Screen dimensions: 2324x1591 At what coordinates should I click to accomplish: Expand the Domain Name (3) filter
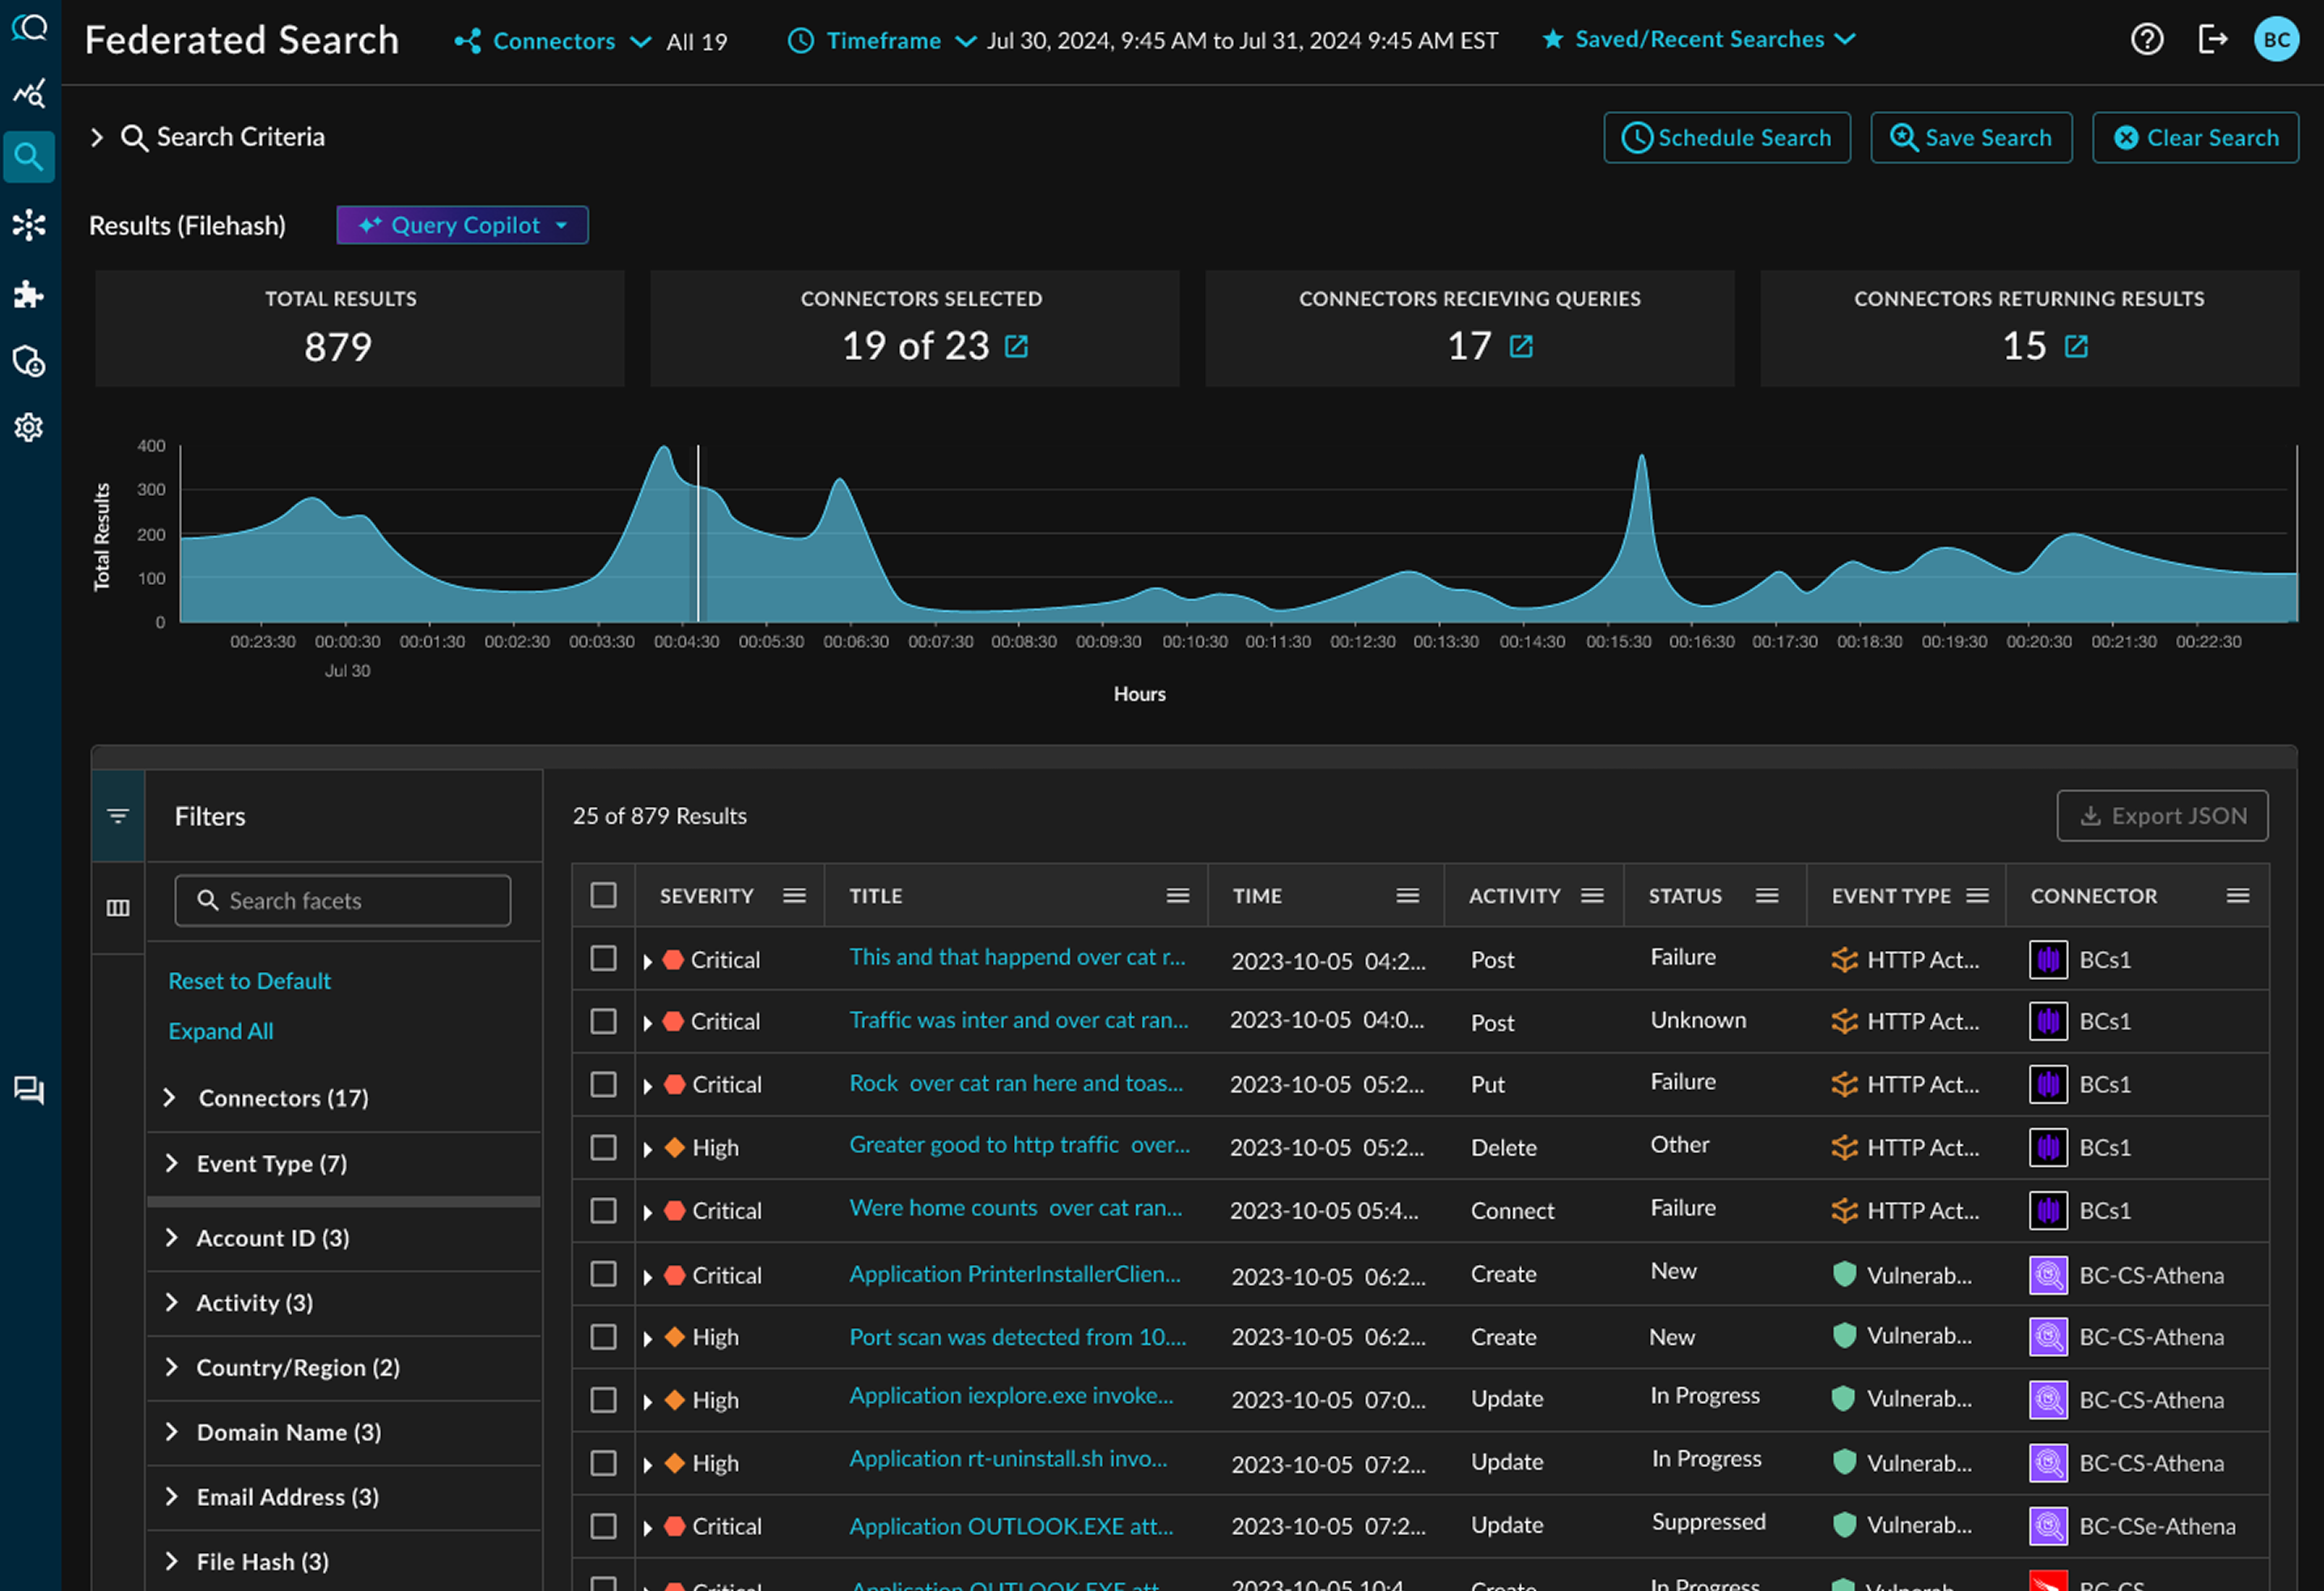[170, 1432]
